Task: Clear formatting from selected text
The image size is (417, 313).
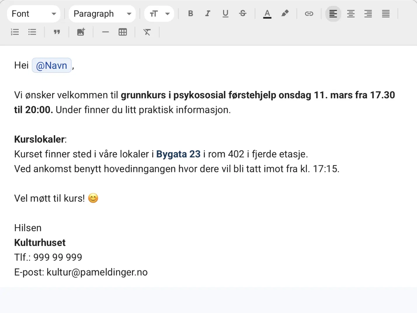Action: [x=147, y=32]
